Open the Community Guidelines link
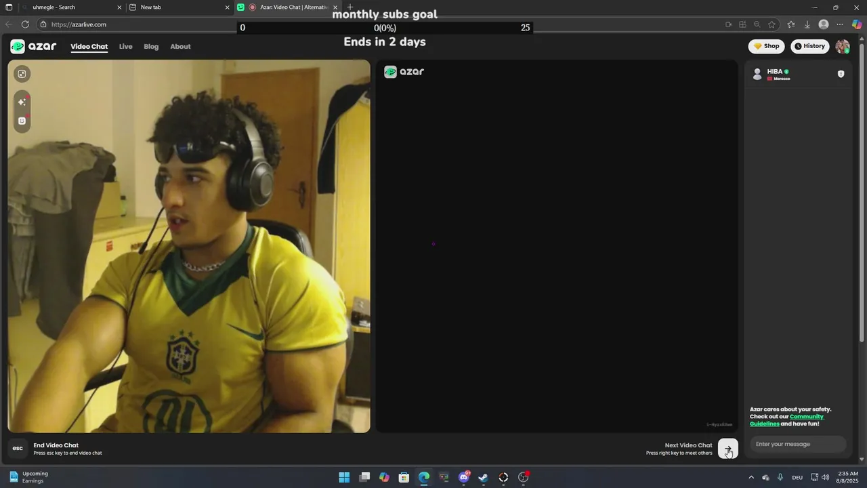Viewport: 867px width, 488px height. tap(787, 420)
